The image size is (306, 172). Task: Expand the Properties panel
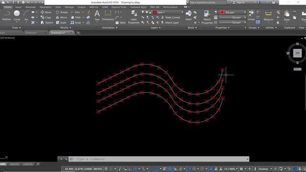click(222, 28)
